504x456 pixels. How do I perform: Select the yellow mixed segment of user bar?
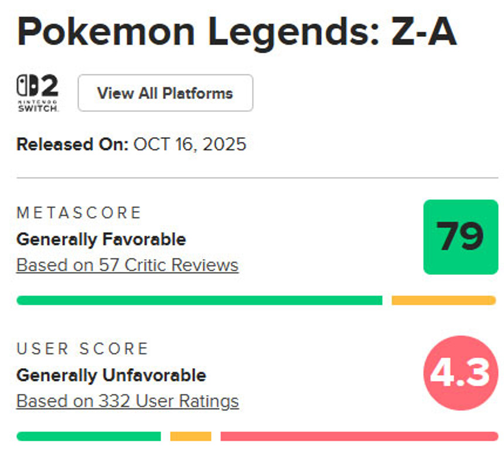(190, 436)
